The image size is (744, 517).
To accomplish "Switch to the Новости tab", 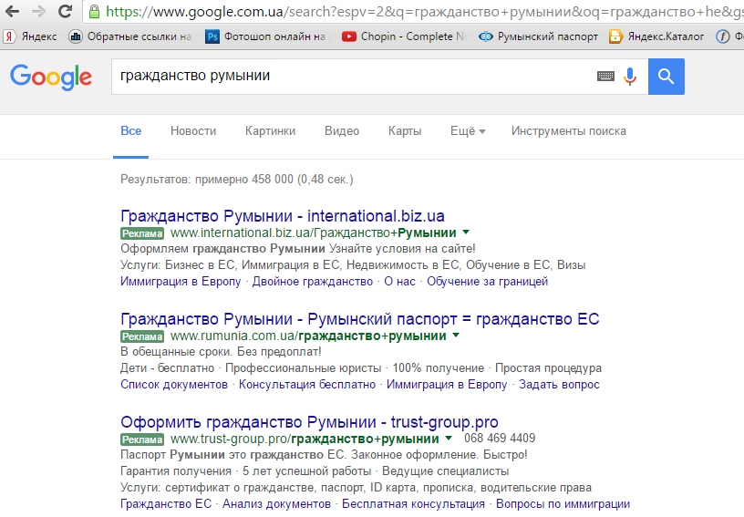I will click(193, 131).
